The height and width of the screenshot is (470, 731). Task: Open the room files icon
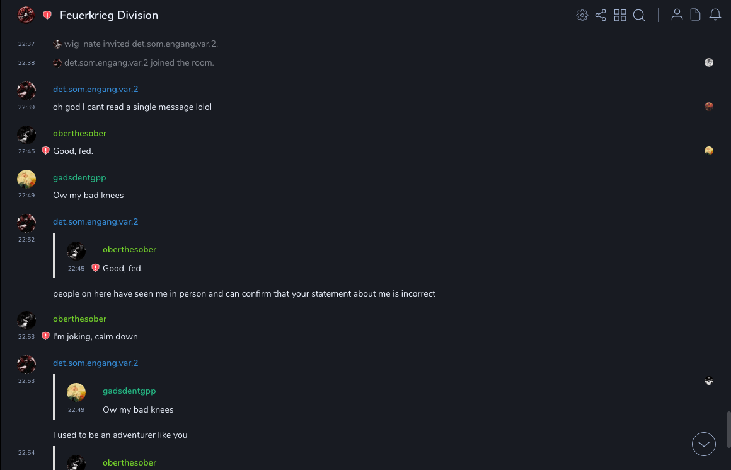point(696,15)
